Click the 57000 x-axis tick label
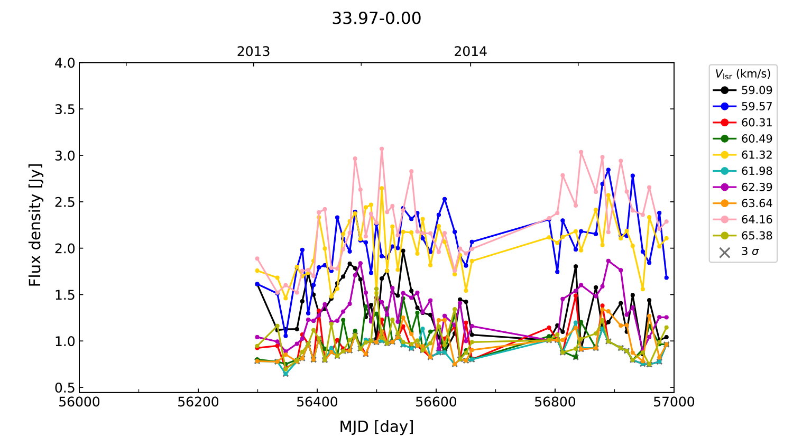 click(674, 402)
